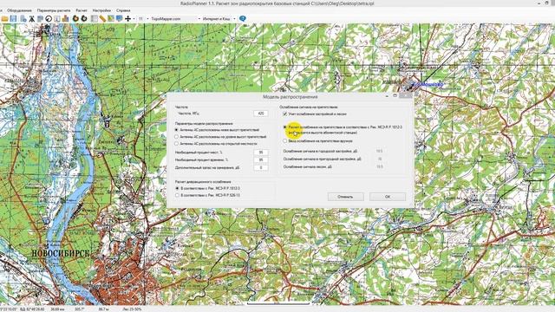Screen dimensions: 555x312
Task: Open the Параметры расчета menu
Action: (x=54, y=10)
